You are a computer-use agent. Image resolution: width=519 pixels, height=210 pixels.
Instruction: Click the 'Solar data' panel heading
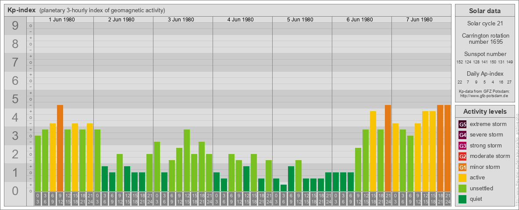click(485, 11)
